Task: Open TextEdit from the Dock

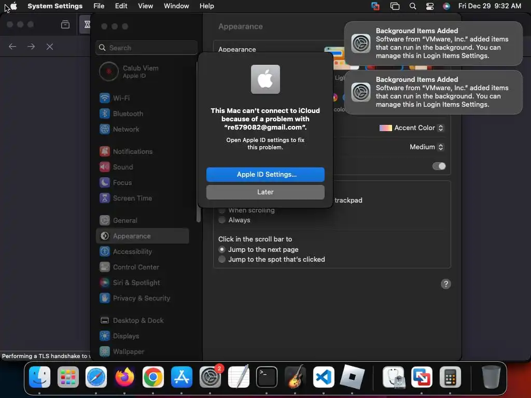Action: pyautogui.click(x=239, y=377)
